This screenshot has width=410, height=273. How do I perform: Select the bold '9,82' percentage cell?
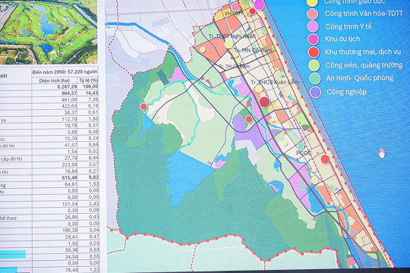click(x=93, y=177)
